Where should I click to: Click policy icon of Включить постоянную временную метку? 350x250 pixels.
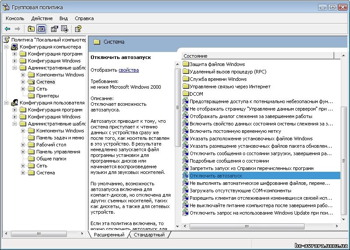pos(186,131)
